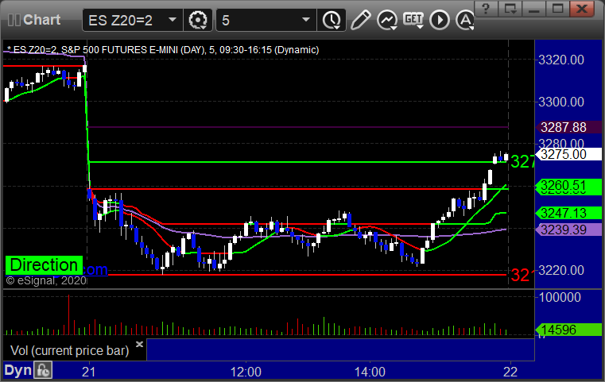Select the pencil drawing tools icon
Viewport: 605px width, 382px height.
click(x=361, y=20)
